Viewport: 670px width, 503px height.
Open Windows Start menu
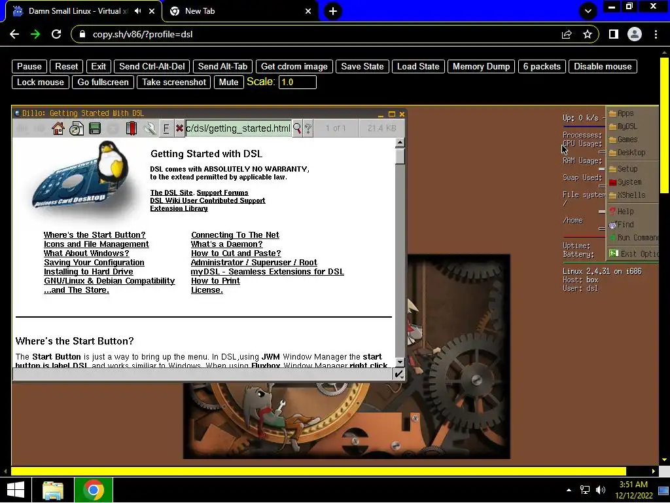16,490
